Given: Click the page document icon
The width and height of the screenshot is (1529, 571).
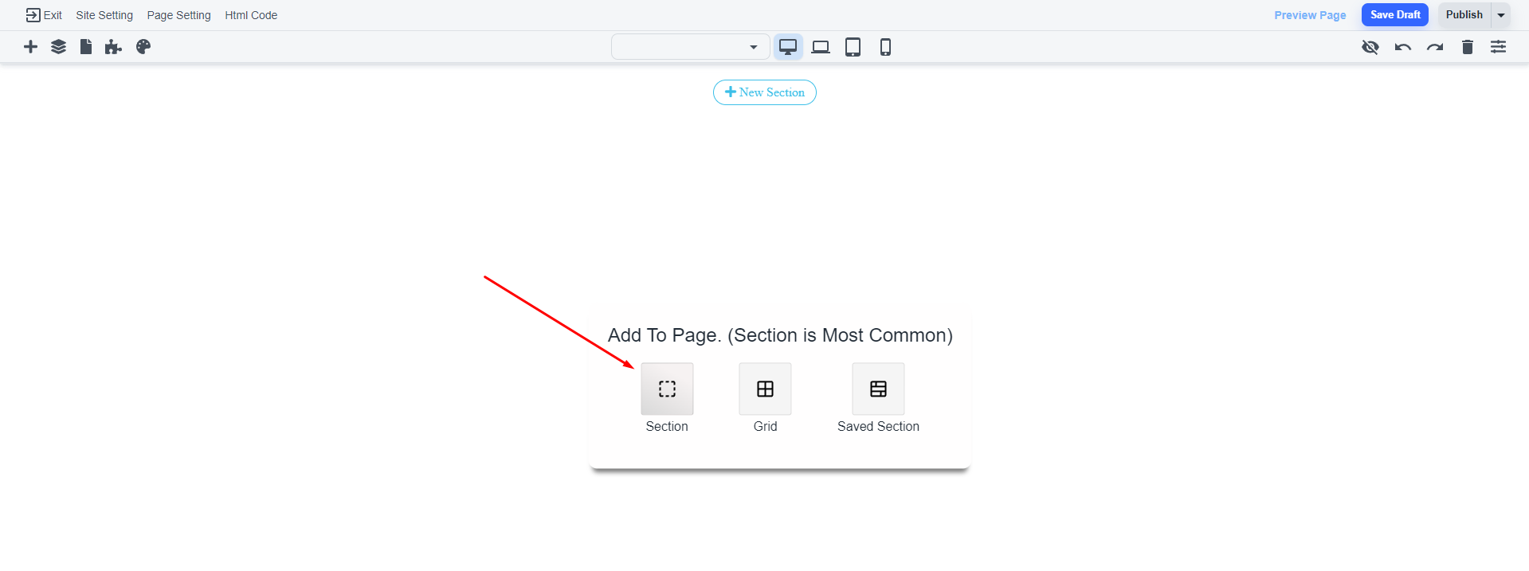Looking at the screenshot, I should (86, 47).
